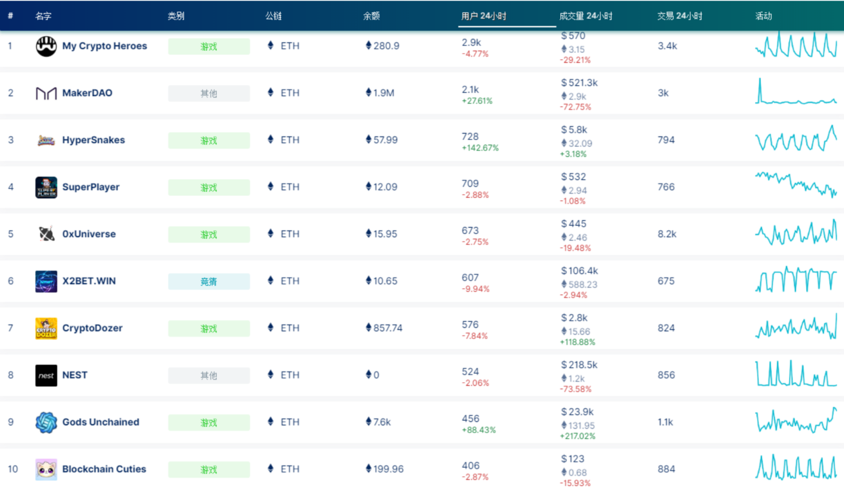Screen dimensions: 844x495
Task: Sort by 公链 column header
Action: [273, 16]
